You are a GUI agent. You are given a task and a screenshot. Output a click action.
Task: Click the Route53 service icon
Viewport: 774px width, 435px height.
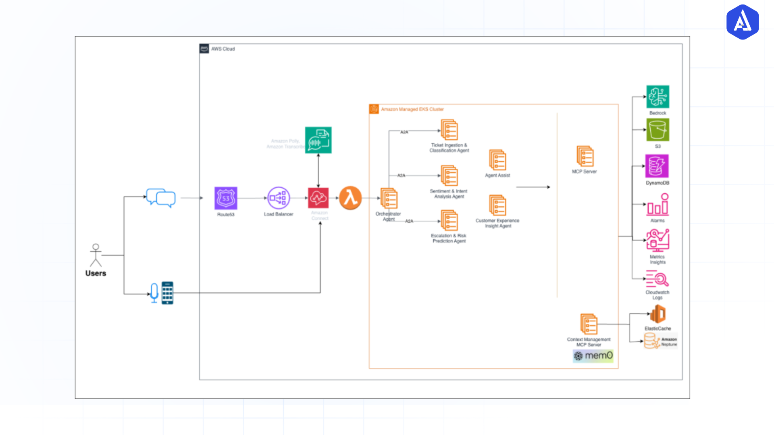point(226,198)
